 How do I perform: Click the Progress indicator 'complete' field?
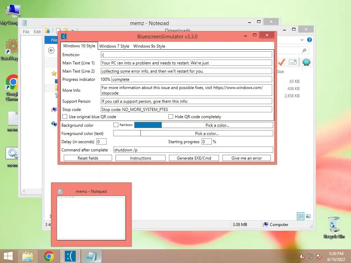pyautogui.click(x=192, y=79)
